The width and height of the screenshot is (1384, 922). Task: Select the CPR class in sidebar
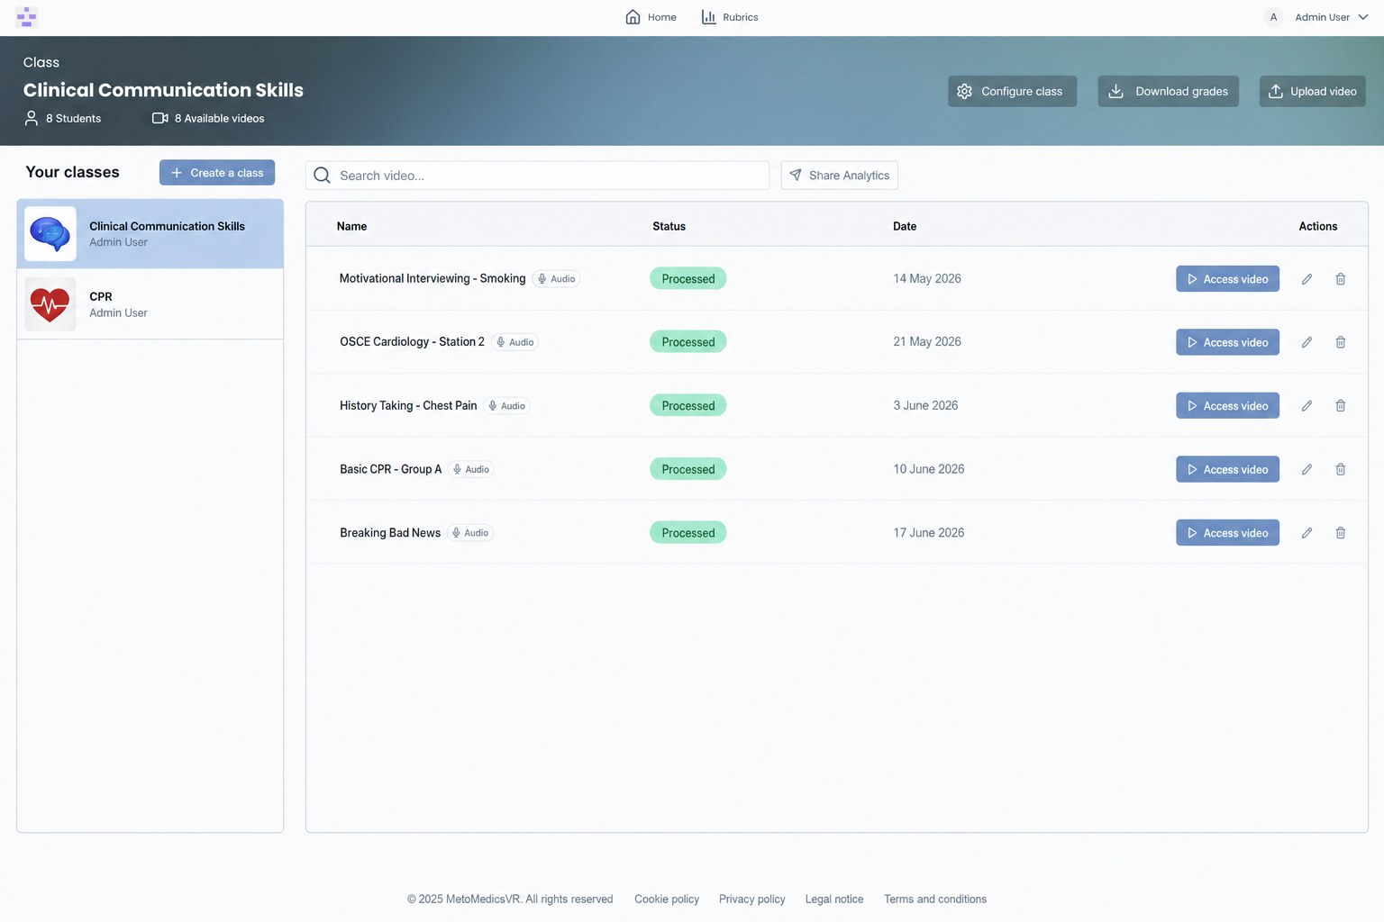coord(150,304)
